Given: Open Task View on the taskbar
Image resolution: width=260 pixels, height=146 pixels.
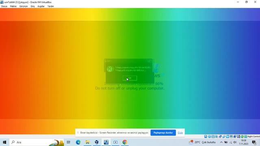Looking at the screenshot, I should coord(68,142).
